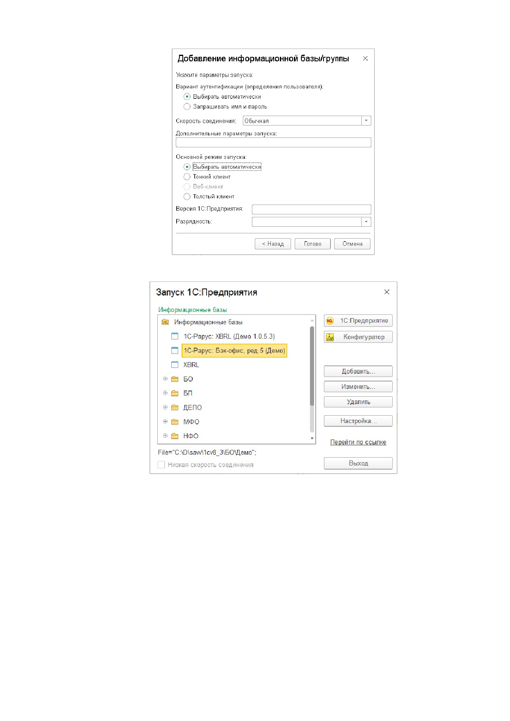The image size is (510, 721).
Task: Select launch mode 'Выбирать автоматически' radio
Action: pos(187,167)
